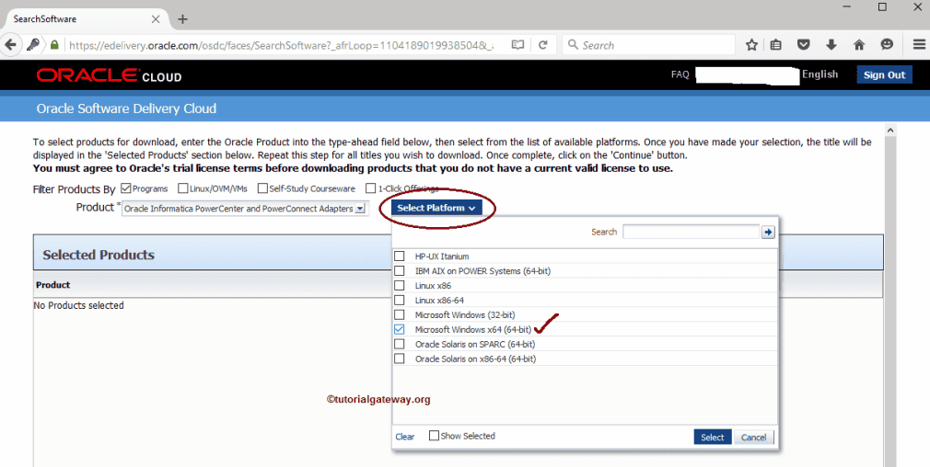Open the bookmarks list icon
The height and width of the screenshot is (467, 930).
pyautogui.click(x=776, y=45)
